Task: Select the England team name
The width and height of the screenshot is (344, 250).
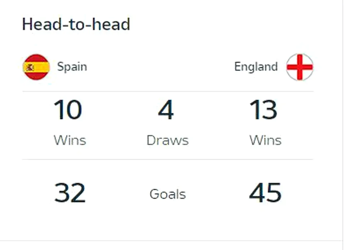Action: click(x=256, y=67)
